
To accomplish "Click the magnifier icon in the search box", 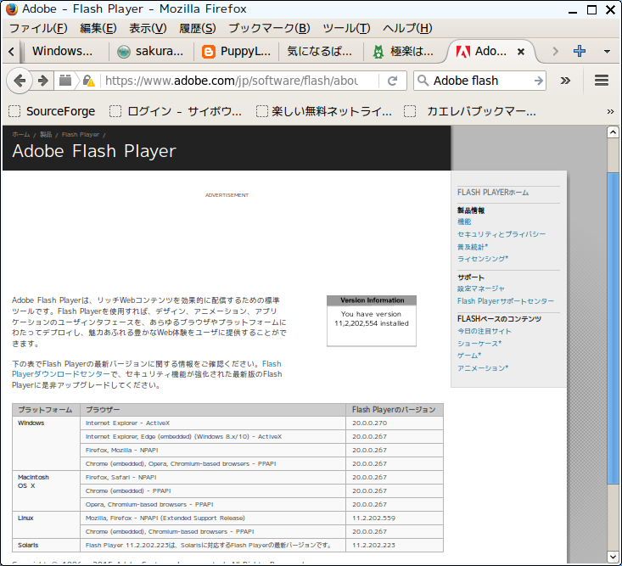I will click(423, 81).
